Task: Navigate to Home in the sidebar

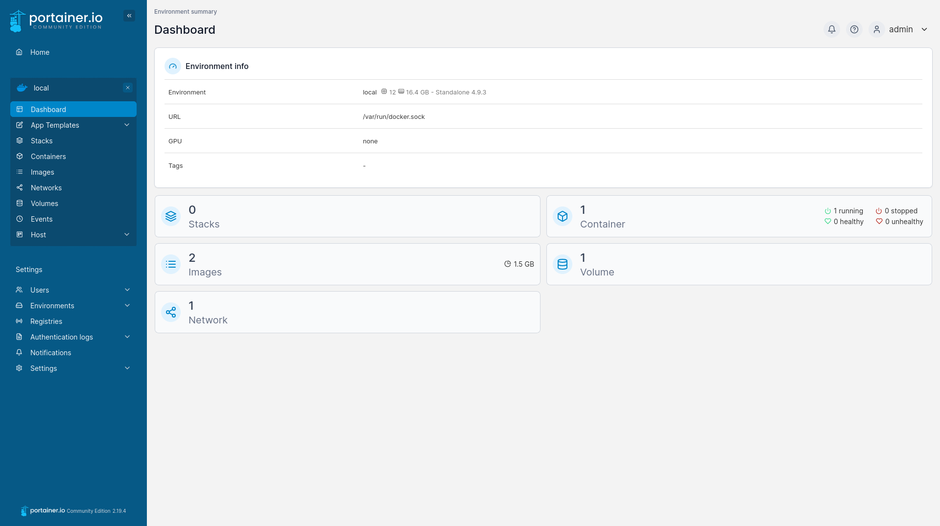Action: pyautogui.click(x=40, y=52)
